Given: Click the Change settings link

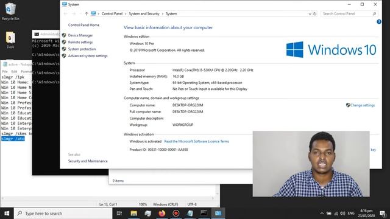Looking at the screenshot, I should coord(363,105).
